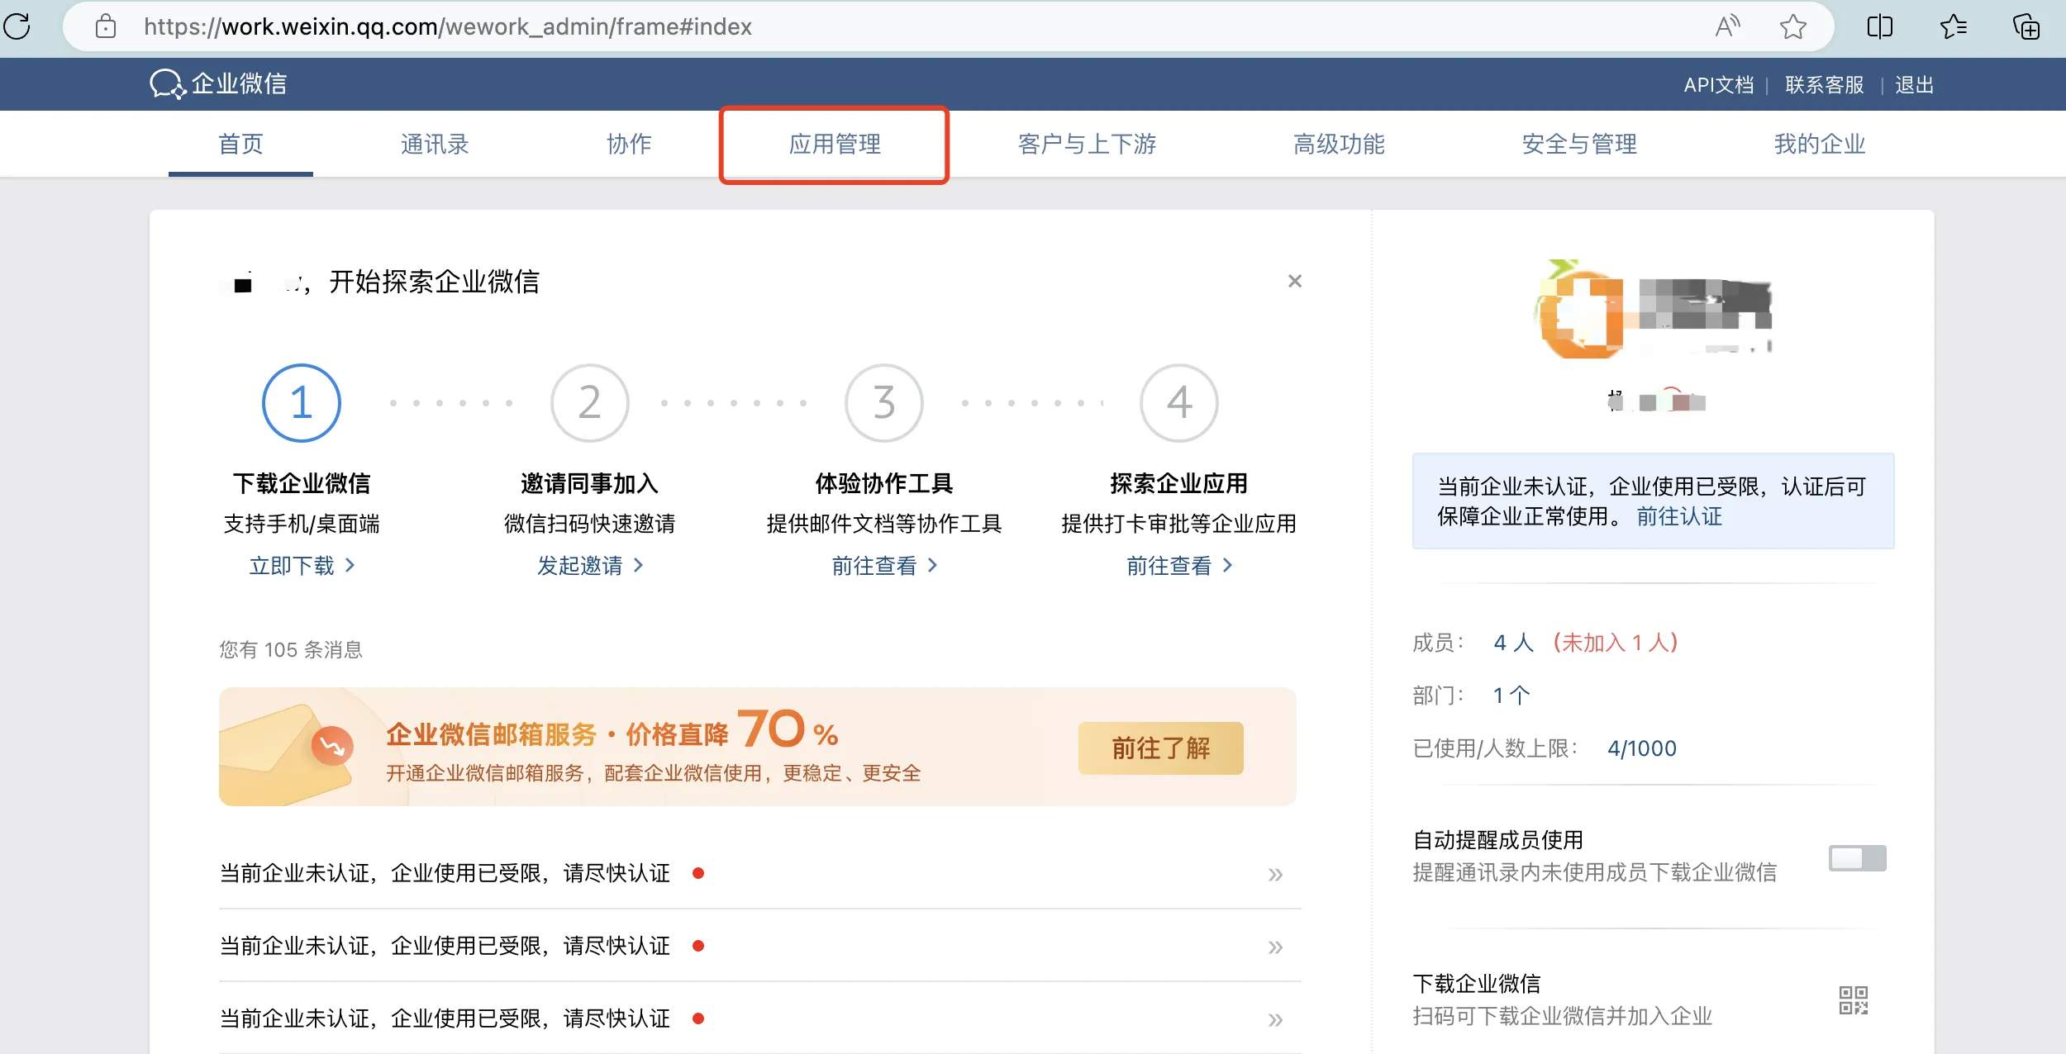This screenshot has height=1054, width=2066.
Task: Open the 通讯录 tab
Action: 435,144
